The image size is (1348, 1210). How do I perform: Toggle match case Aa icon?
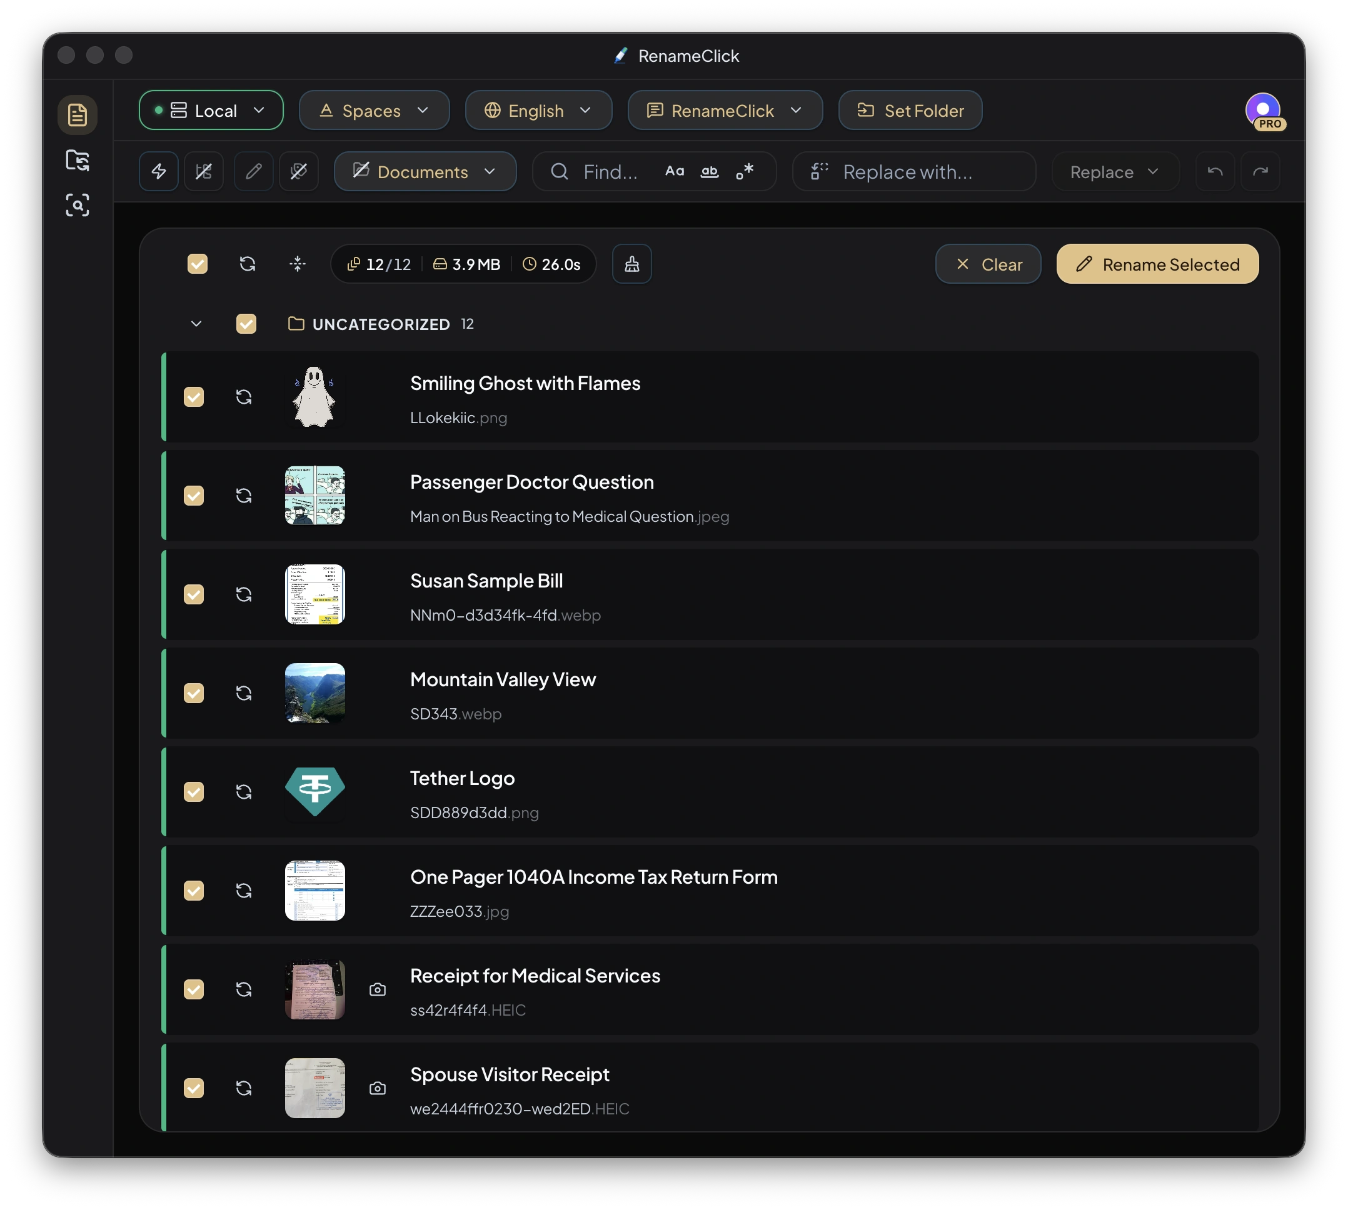click(x=675, y=171)
